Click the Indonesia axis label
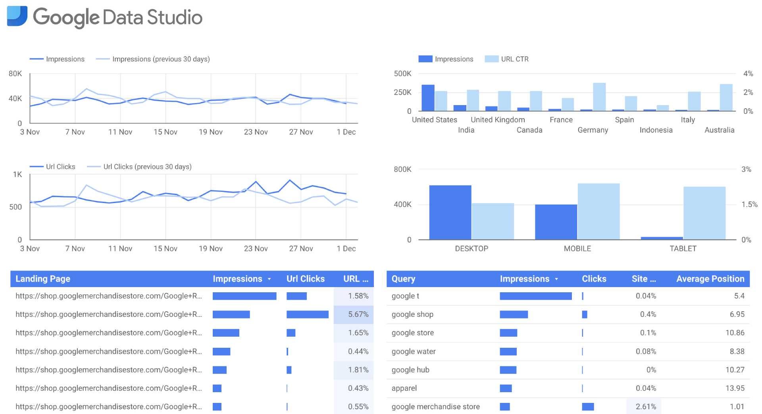 pyautogui.click(x=656, y=130)
